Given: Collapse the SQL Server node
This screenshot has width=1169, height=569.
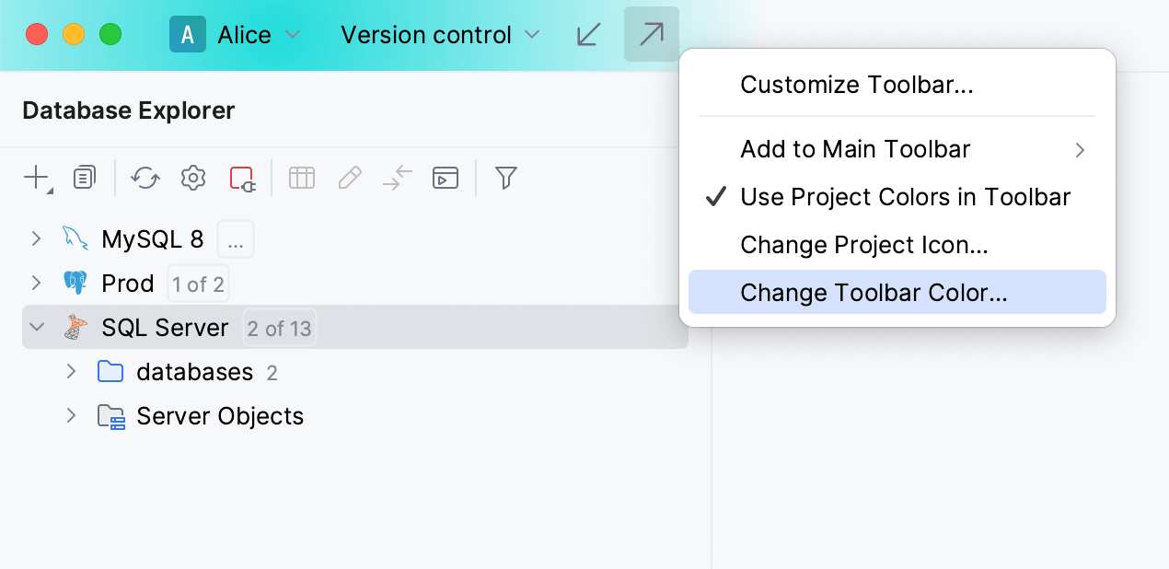Looking at the screenshot, I should click(37, 328).
